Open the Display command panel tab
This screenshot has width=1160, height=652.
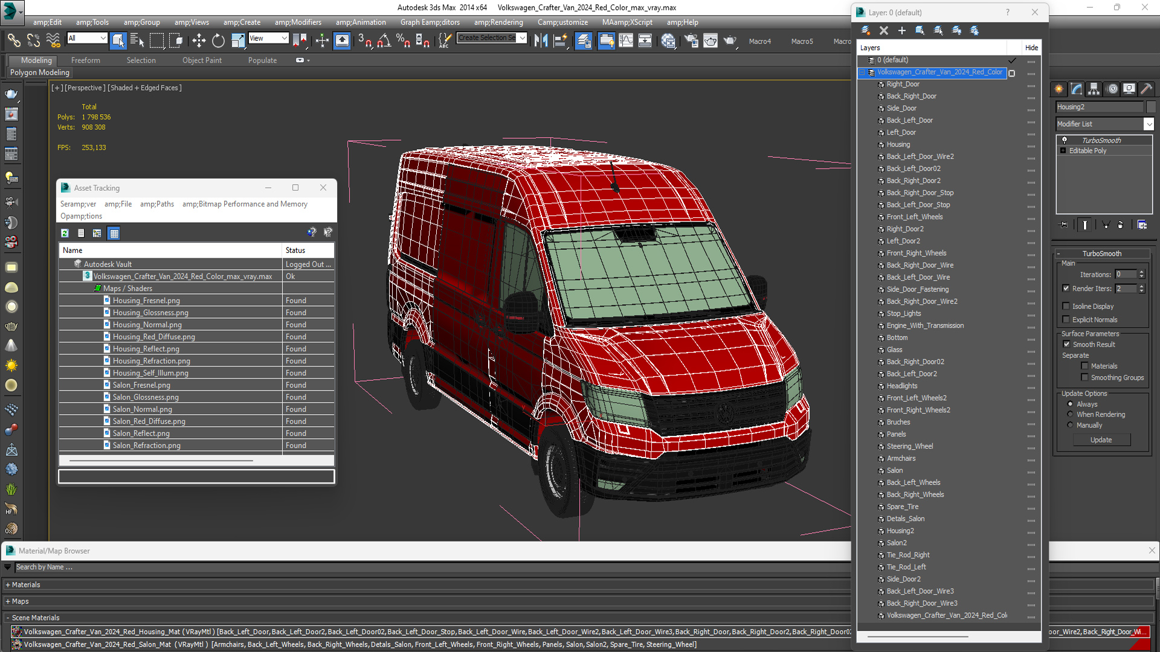(1129, 89)
